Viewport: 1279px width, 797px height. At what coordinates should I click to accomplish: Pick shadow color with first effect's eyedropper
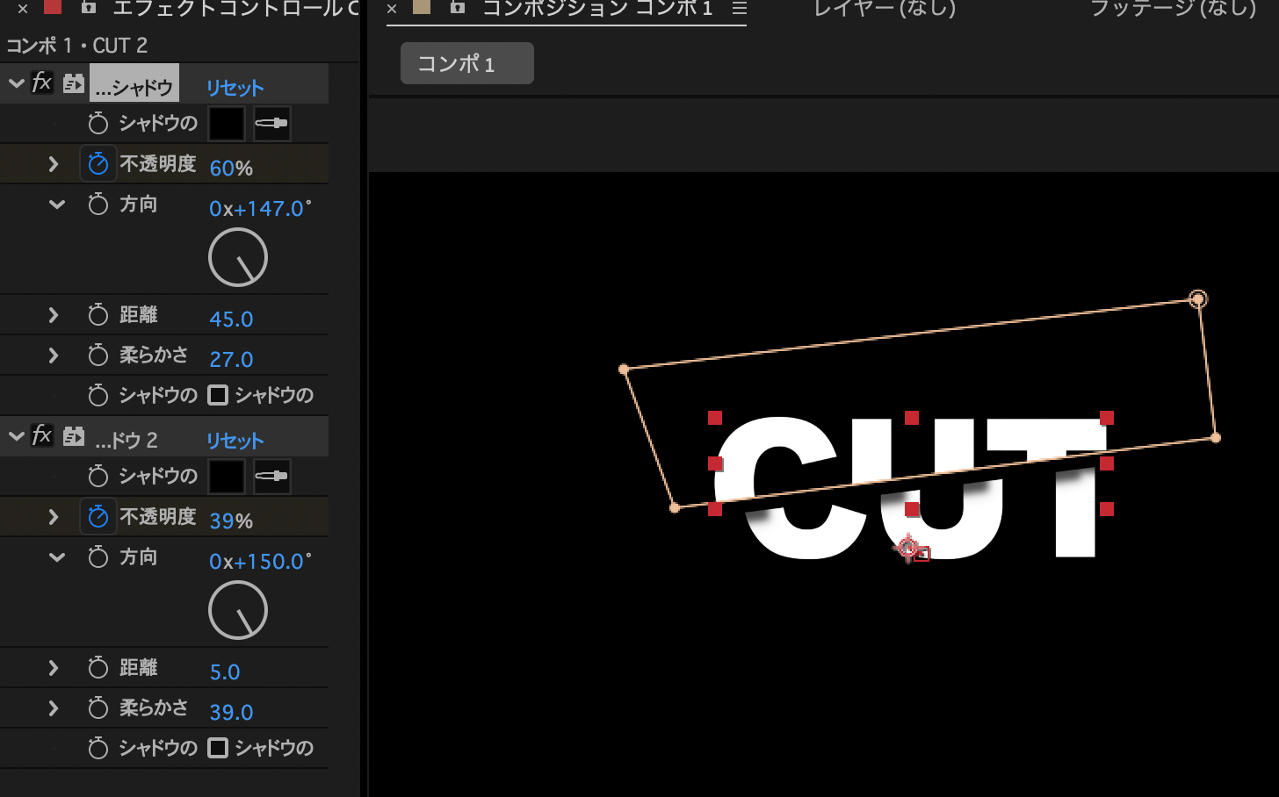click(x=271, y=124)
